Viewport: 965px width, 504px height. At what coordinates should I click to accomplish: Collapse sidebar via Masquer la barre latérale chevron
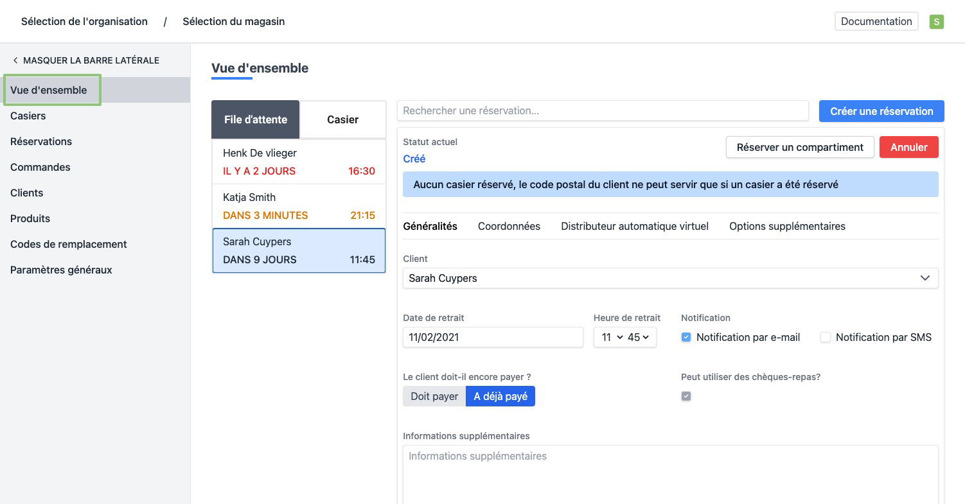(15, 60)
